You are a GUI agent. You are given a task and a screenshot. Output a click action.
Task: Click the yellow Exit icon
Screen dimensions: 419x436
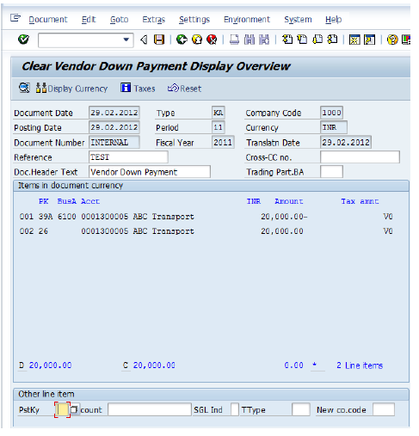pyautogui.click(x=197, y=40)
